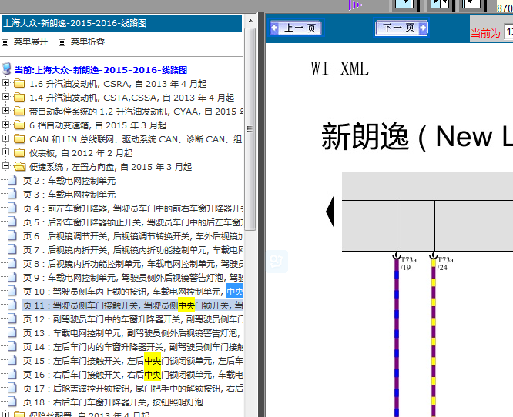Screen dimensions: 513x417
Task: Click the current page number input field
Action: [x=508, y=32]
